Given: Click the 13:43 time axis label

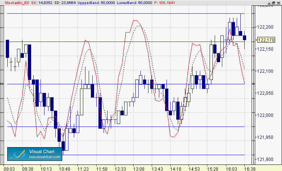Looking at the screenshot, I should 157,169.
